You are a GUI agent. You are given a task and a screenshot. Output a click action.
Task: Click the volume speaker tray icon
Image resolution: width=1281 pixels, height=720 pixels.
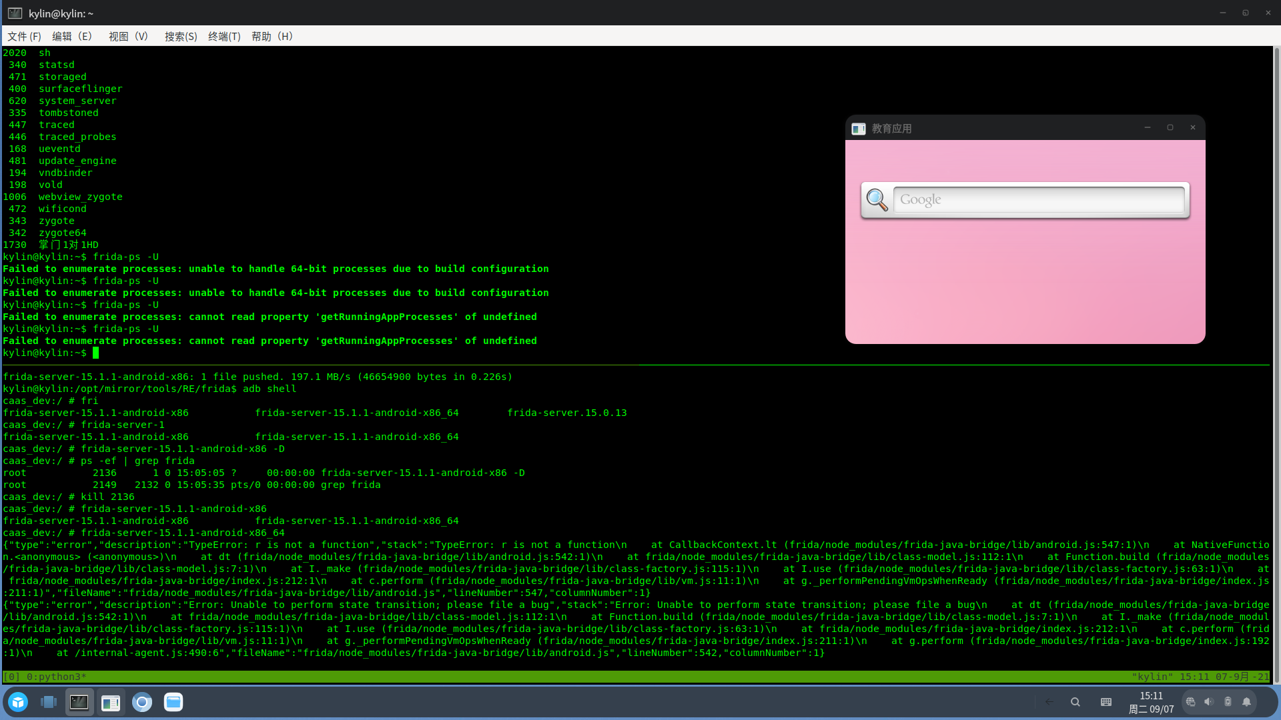[1209, 702]
